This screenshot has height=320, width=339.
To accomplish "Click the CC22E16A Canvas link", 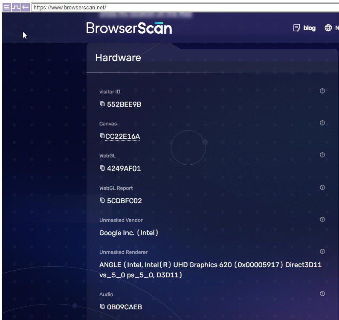I will pyautogui.click(x=123, y=137).
